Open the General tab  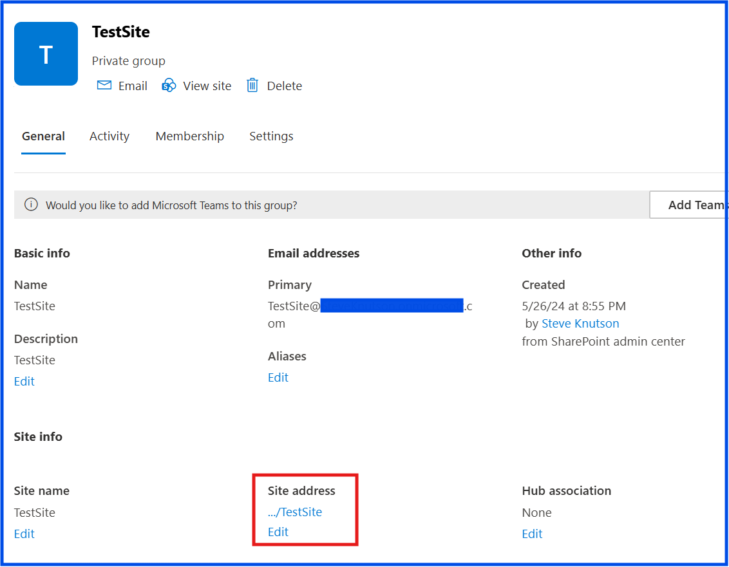pos(43,136)
